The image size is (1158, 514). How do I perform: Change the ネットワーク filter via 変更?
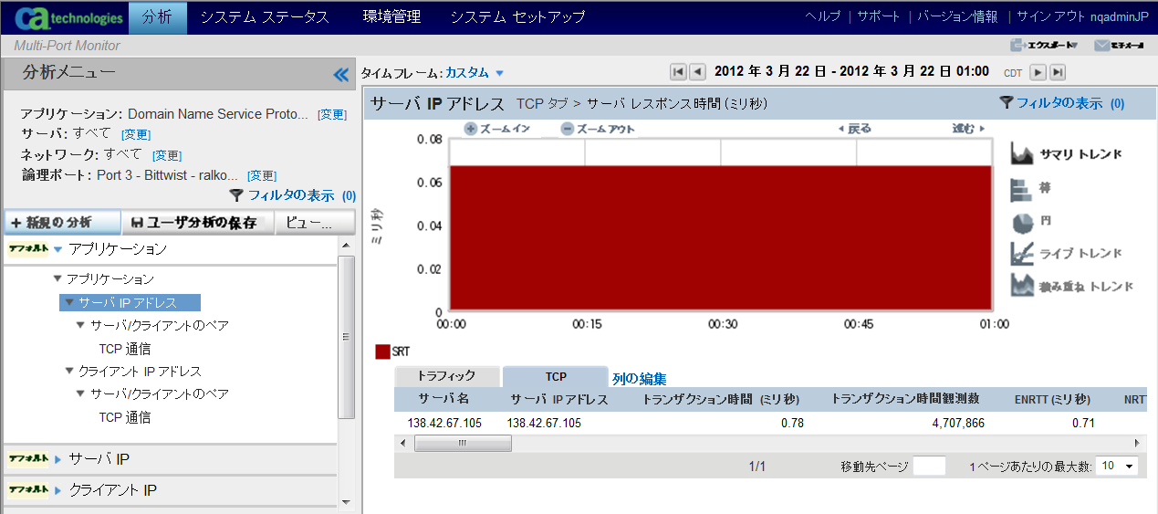click(167, 155)
